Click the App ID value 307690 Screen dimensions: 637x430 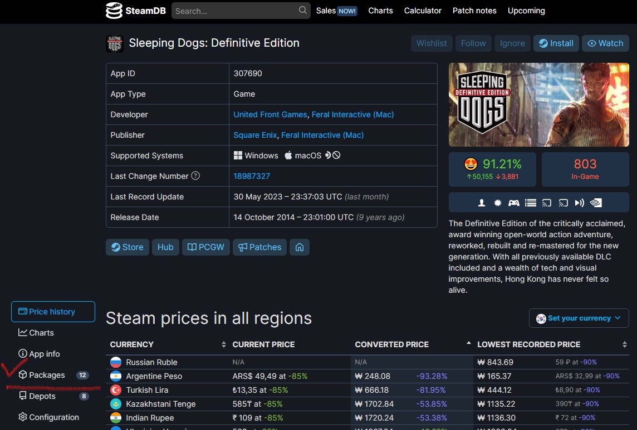[248, 73]
